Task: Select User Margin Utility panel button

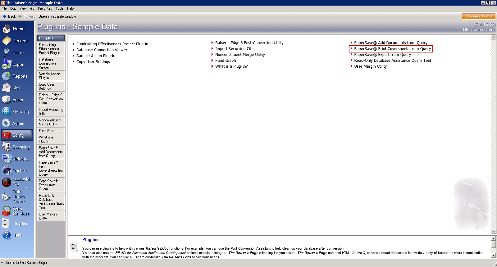Action: 51,216
